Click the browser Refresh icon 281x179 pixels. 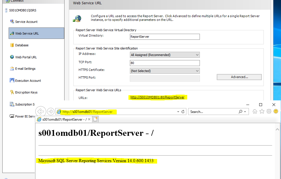click(x=183, y=112)
